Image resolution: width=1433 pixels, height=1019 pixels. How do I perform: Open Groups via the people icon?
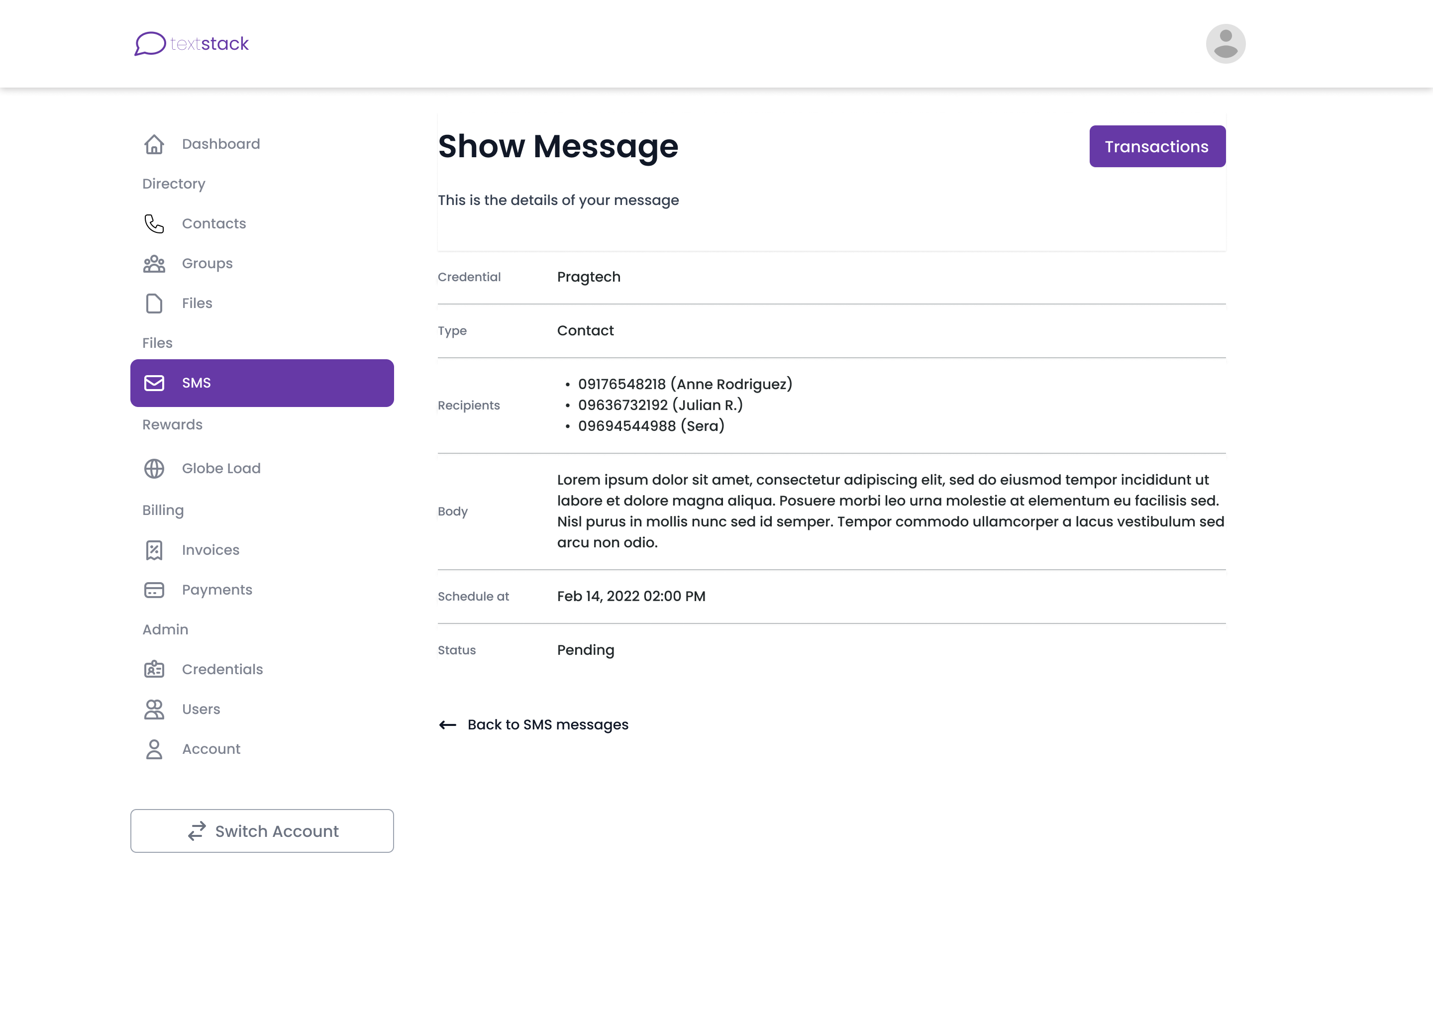point(154,264)
